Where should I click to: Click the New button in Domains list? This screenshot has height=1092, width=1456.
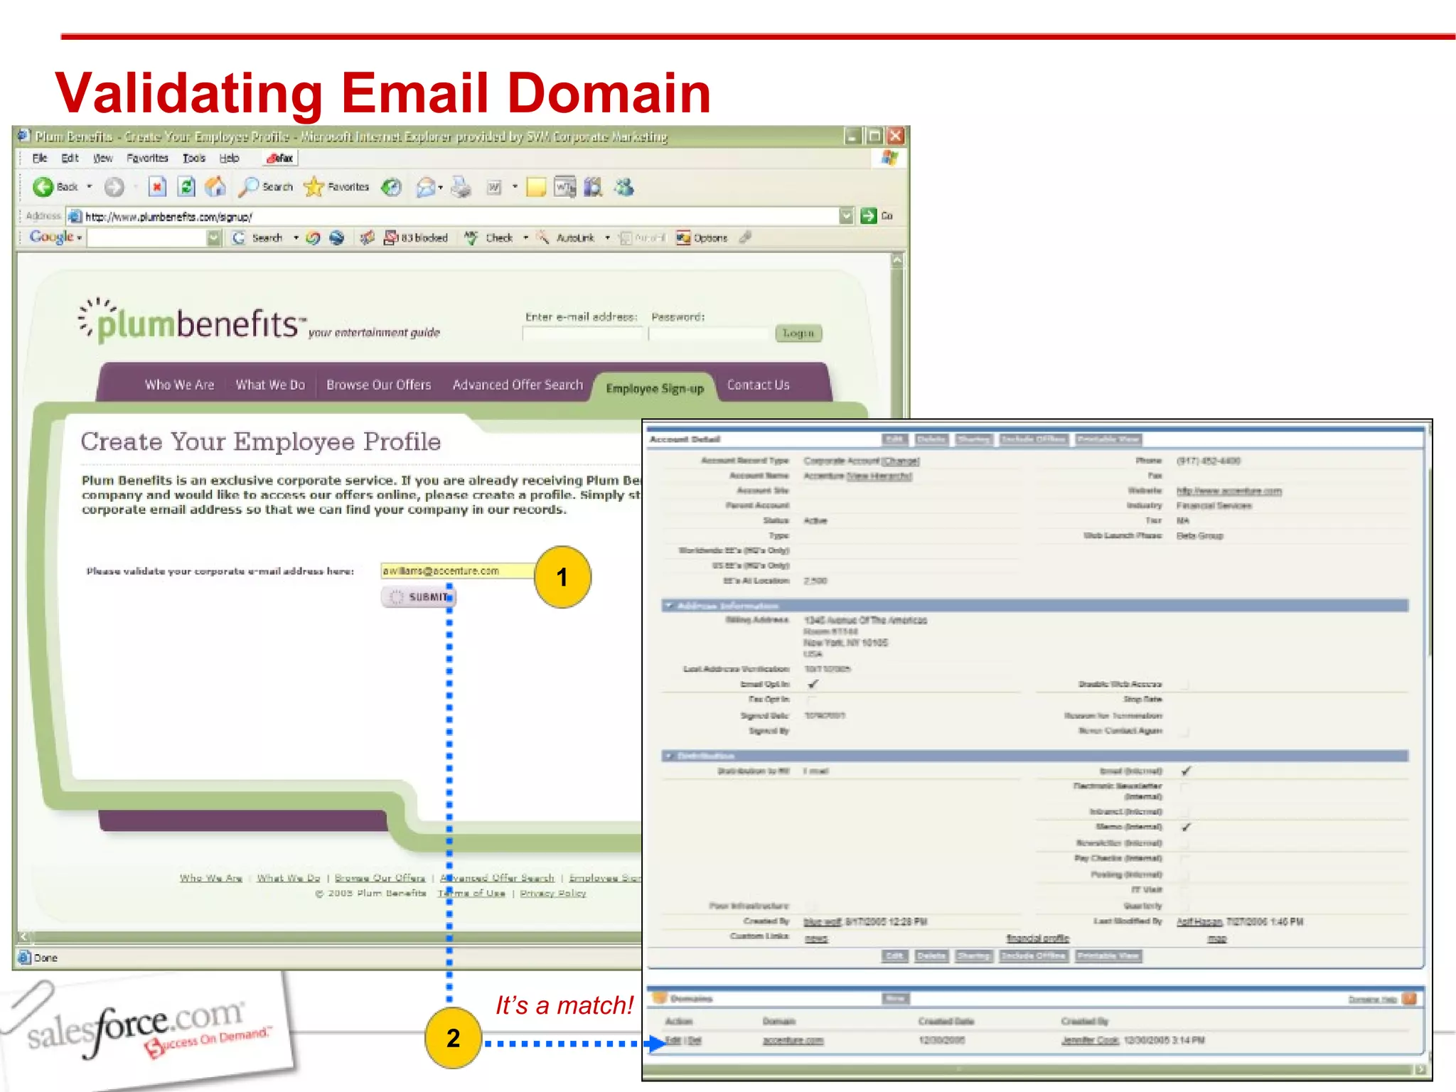(895, 999)
